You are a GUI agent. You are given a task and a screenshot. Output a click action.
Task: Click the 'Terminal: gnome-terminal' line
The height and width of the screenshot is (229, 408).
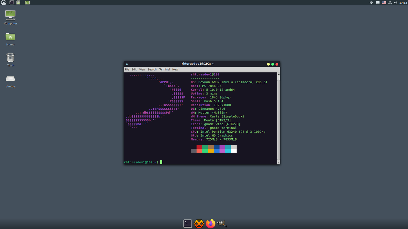point(214,128)
